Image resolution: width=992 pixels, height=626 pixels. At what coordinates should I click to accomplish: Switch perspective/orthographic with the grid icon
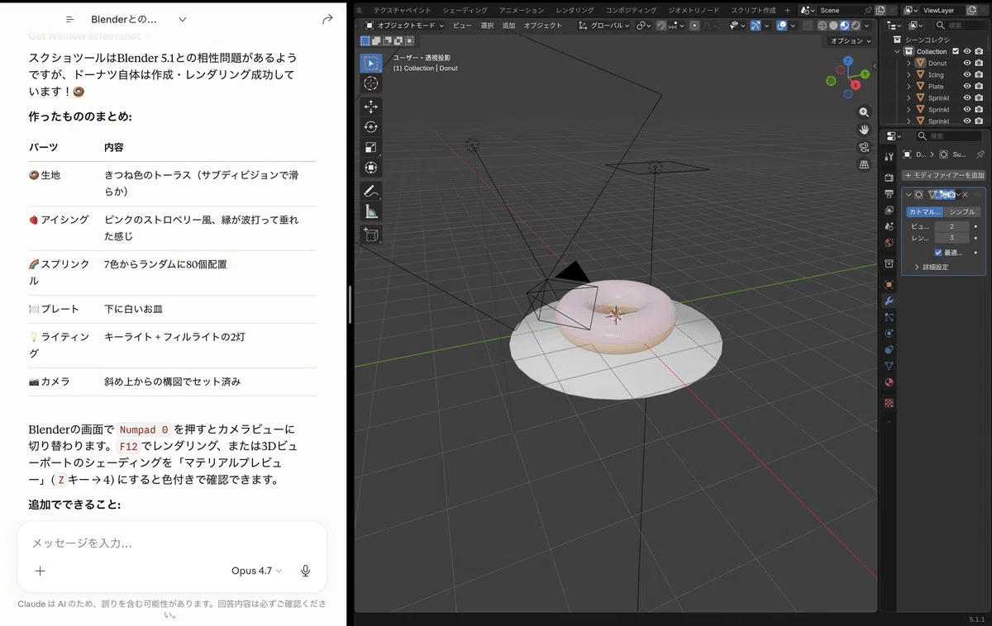click(x=864, y=164)
